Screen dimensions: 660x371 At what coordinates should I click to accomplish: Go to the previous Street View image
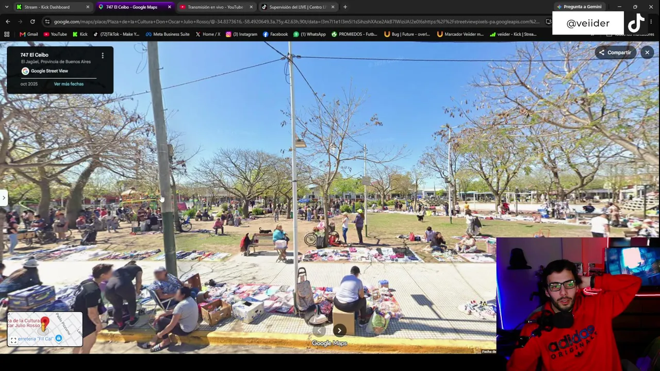pyautogui.click(x=320, y=331)
